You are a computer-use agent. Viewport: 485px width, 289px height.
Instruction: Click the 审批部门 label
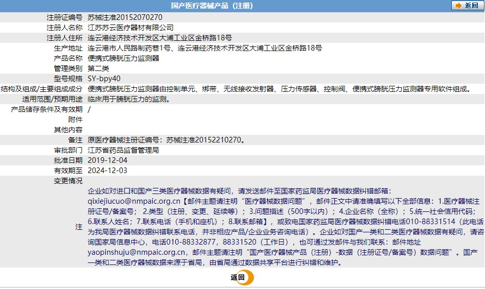click(x=68, y=150)
